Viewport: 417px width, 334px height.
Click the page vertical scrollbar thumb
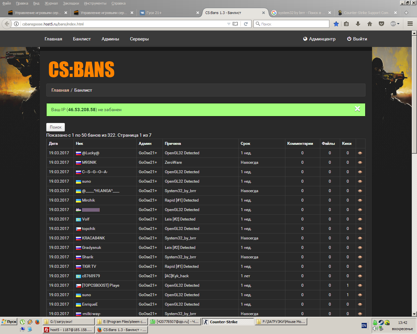click(x=414, y=95)
